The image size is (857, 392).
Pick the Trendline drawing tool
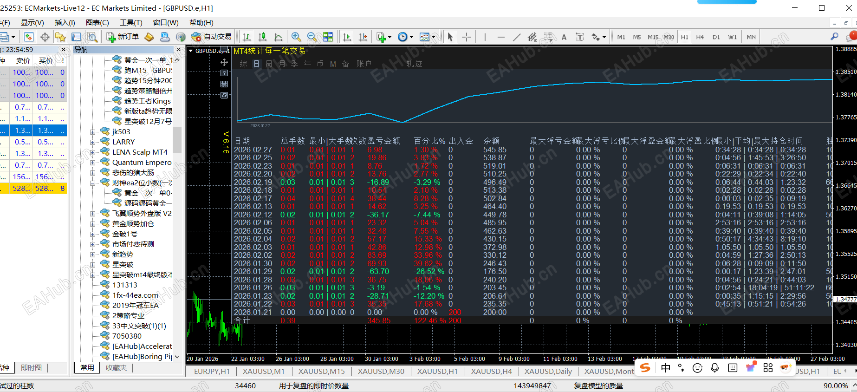pyautogui.click(x=517, y=37)
